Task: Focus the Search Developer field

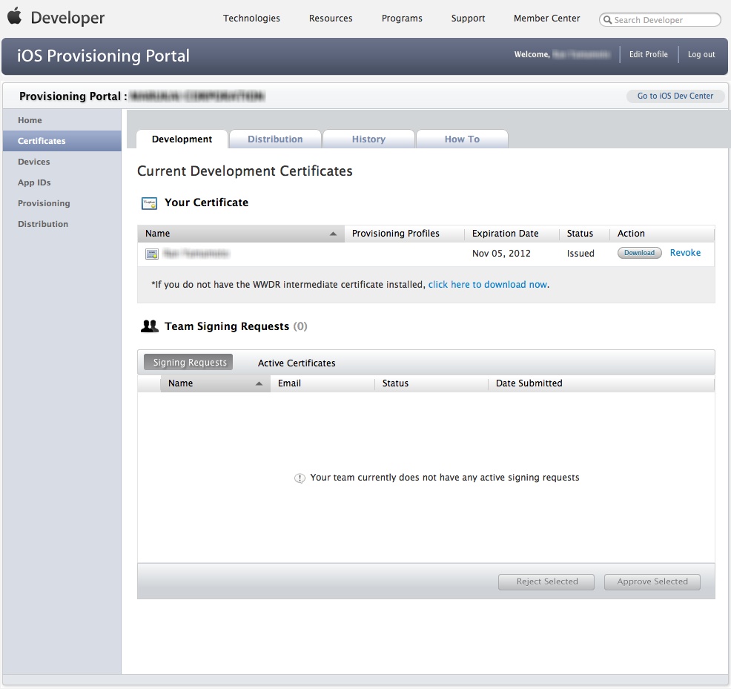Action: click(660, 19)
